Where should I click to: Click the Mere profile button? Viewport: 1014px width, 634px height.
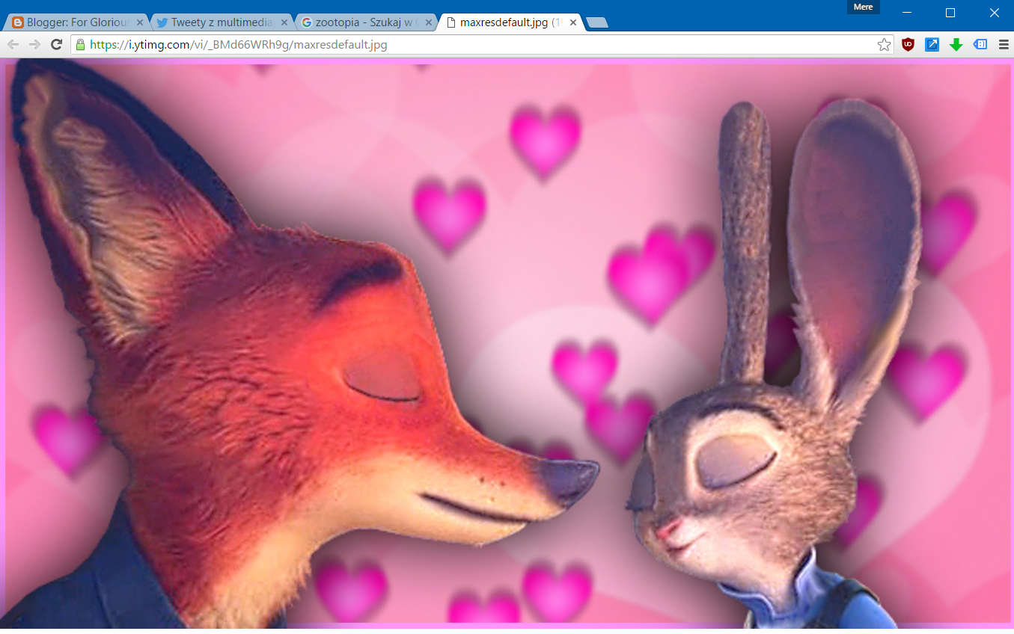tap(863, 7)
